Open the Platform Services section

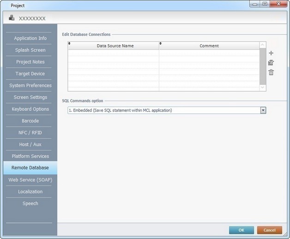(x=30, y=156)
